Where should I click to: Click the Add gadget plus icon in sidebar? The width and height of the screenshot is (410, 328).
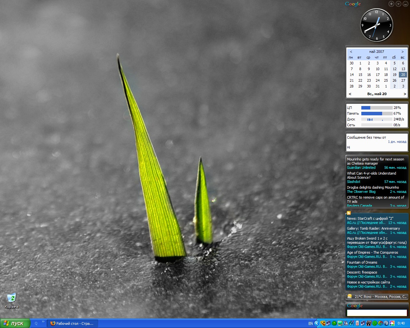(x=391, y=4)
